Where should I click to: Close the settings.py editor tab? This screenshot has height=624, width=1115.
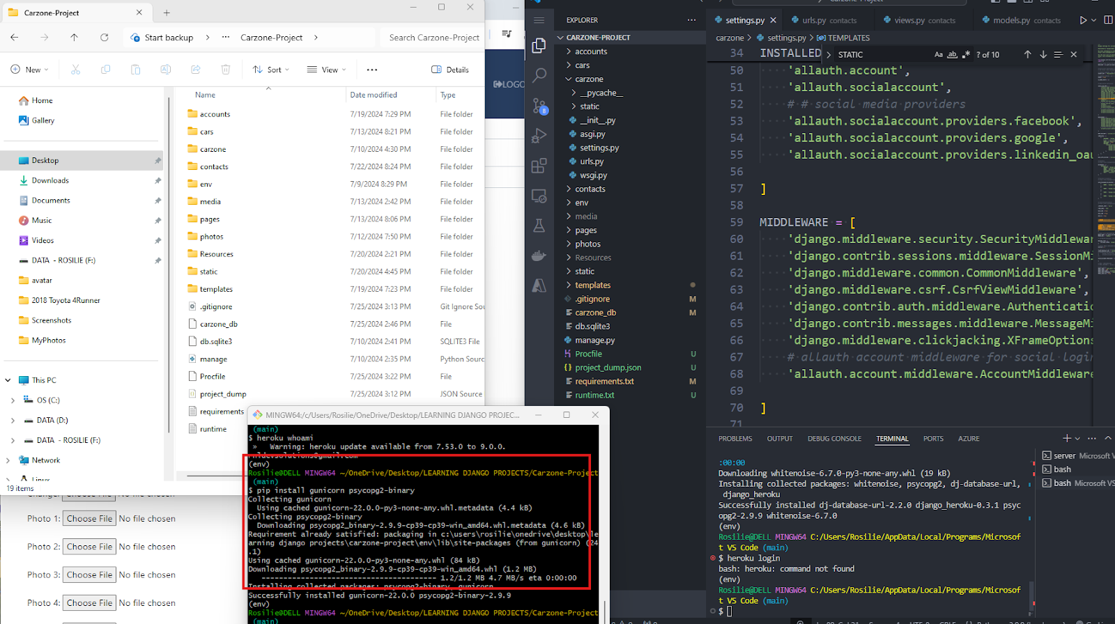774,20
